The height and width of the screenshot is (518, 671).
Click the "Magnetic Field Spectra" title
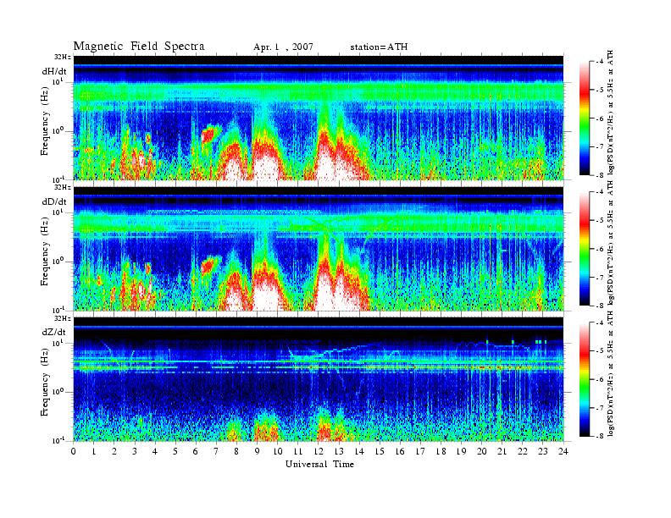coord(139,47)
